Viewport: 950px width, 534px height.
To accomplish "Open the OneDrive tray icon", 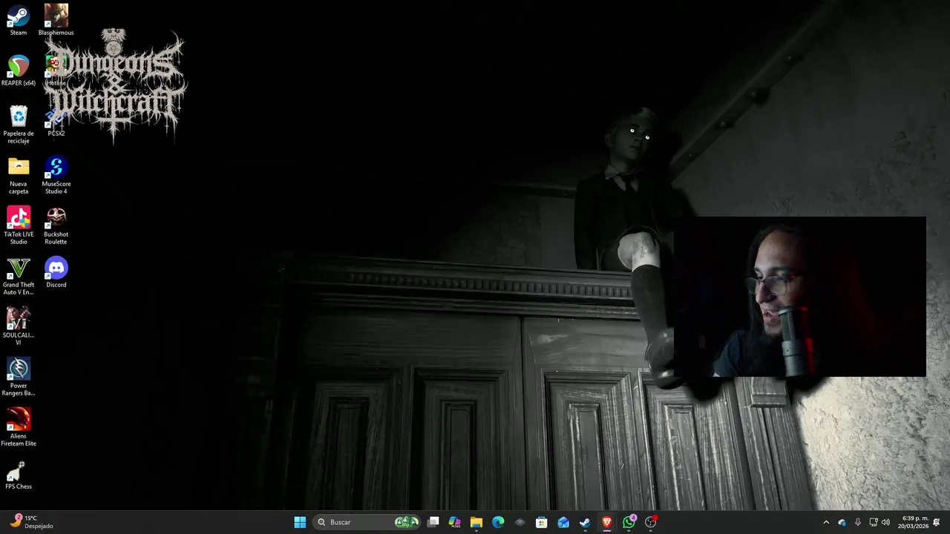I will (842, 522).
